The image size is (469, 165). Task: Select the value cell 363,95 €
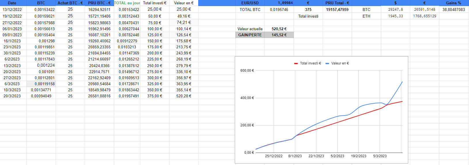pyautogui.click(x=184, y=84)
